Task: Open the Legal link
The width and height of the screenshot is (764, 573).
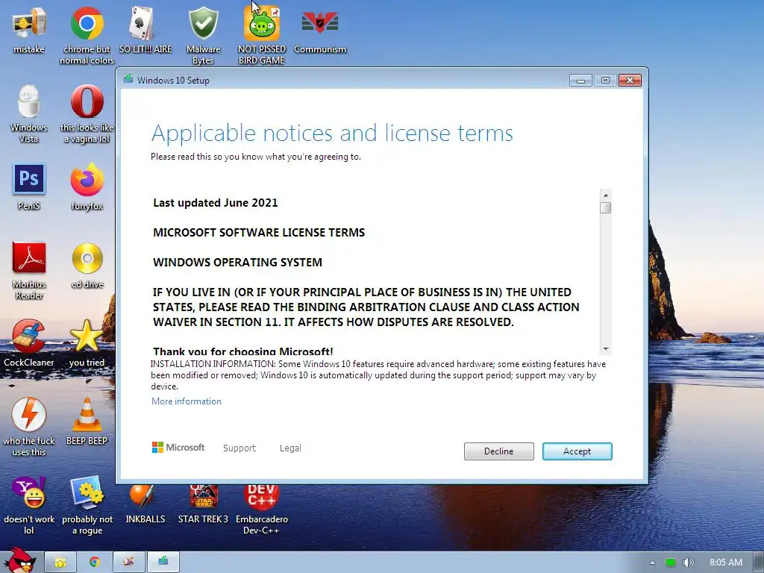Action: click(x=290, y=448)
